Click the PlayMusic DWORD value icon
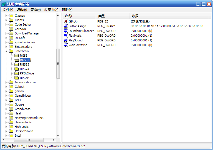Screen dimensions: 213x150 [66, 35]
